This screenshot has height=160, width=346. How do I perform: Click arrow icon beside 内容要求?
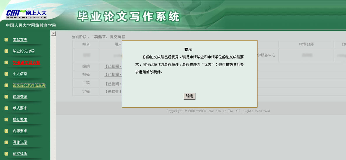[6, 131]
